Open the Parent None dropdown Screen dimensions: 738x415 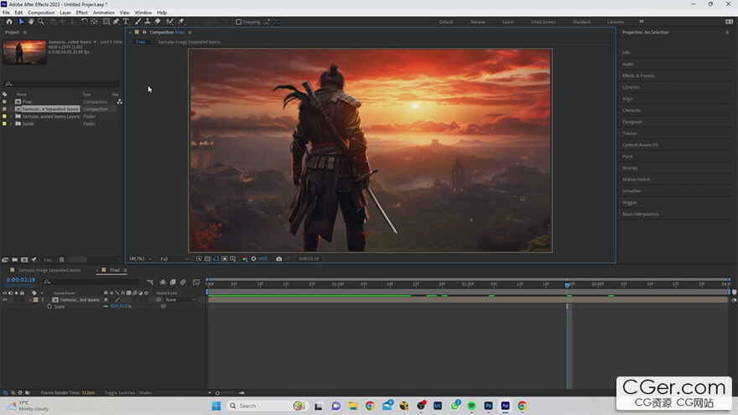point(180,300)
